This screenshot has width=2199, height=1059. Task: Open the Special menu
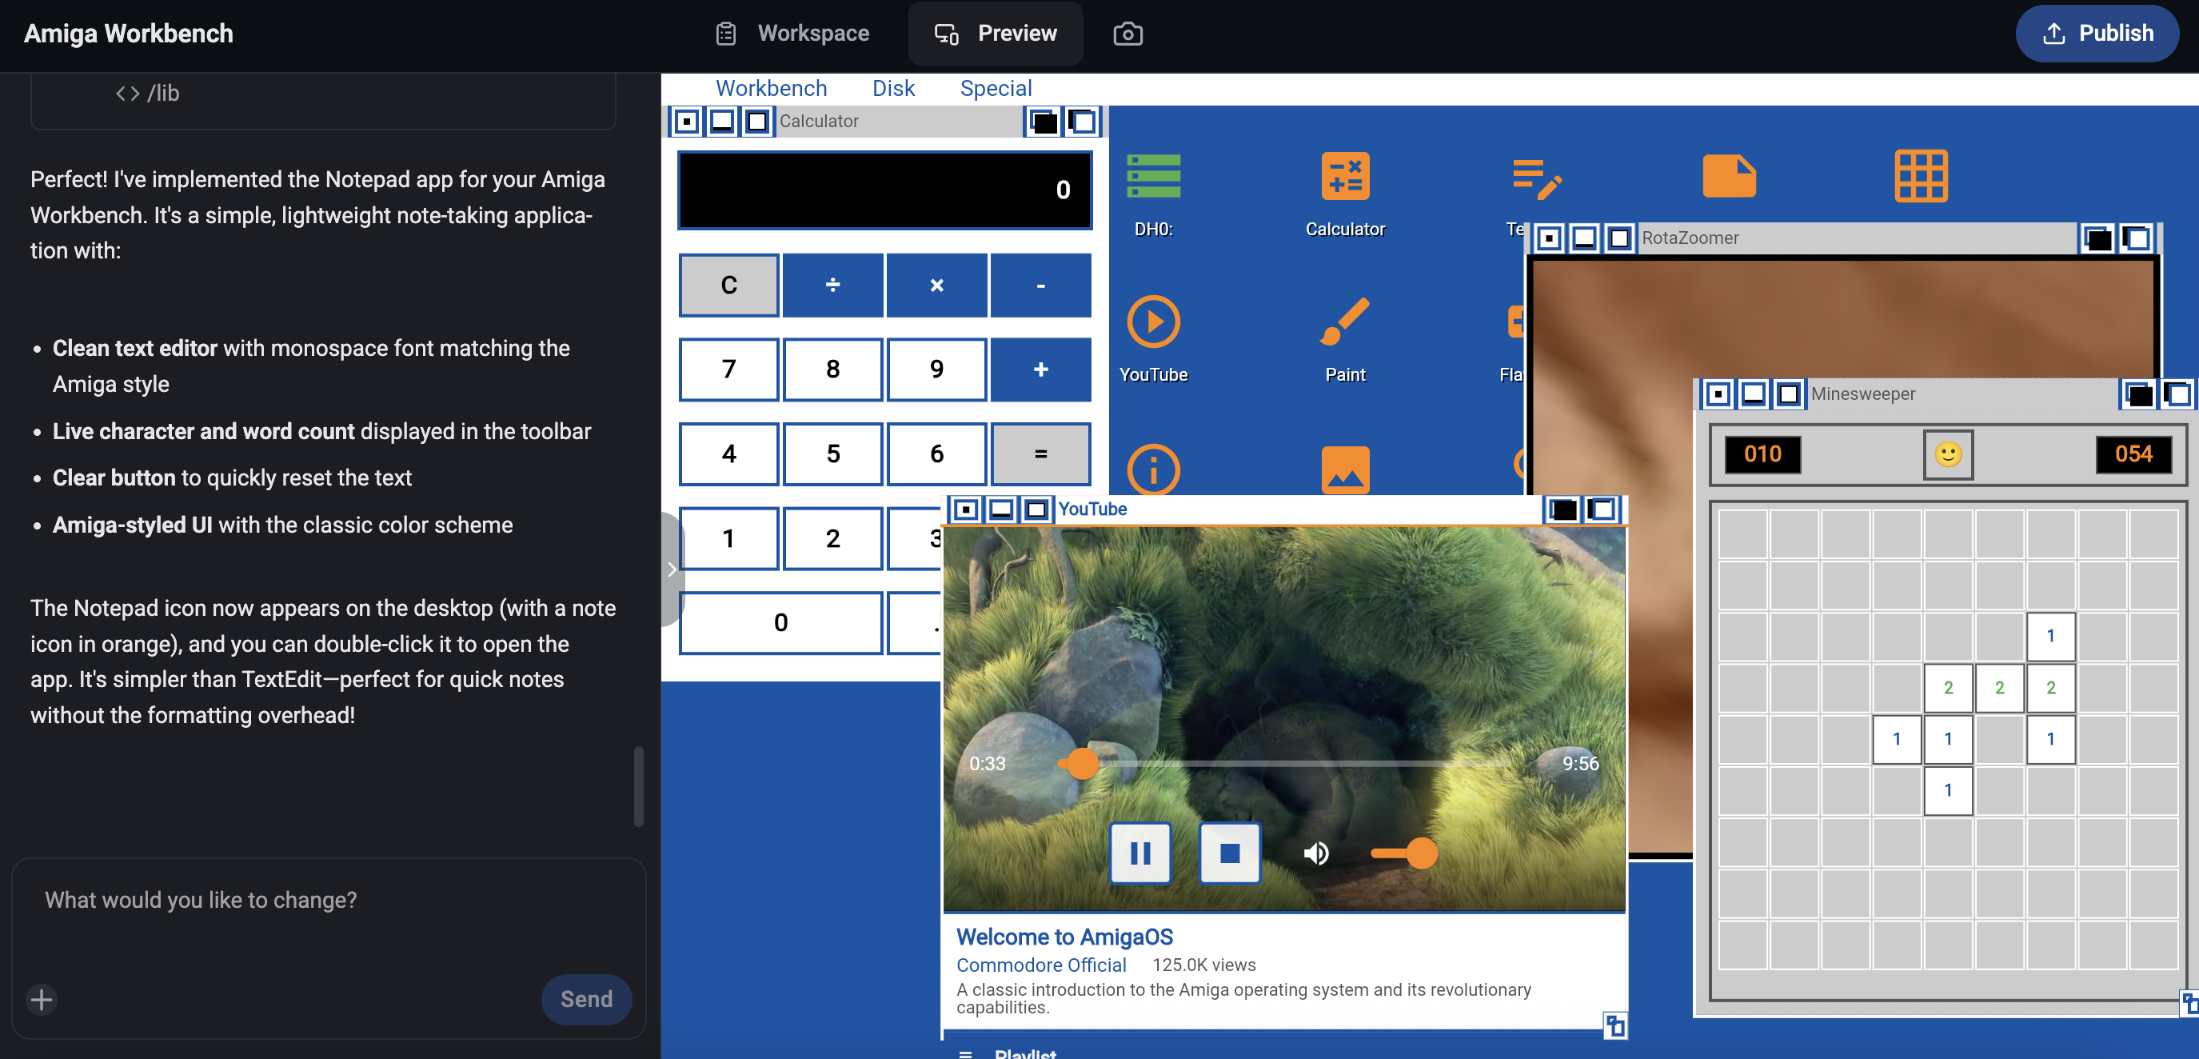tap(996, 88)
